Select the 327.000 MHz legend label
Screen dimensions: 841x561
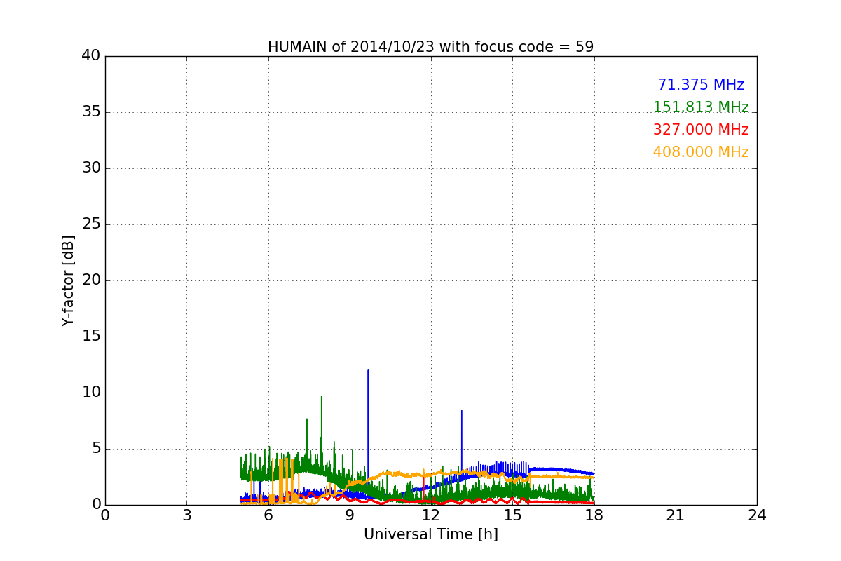point(701,130)
